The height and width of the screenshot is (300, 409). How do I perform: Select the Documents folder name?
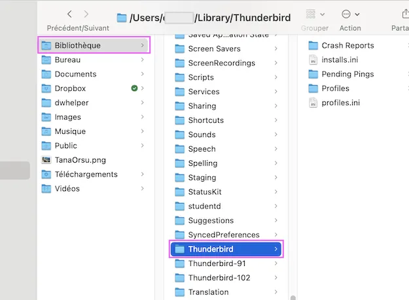(x=76, y=75)
